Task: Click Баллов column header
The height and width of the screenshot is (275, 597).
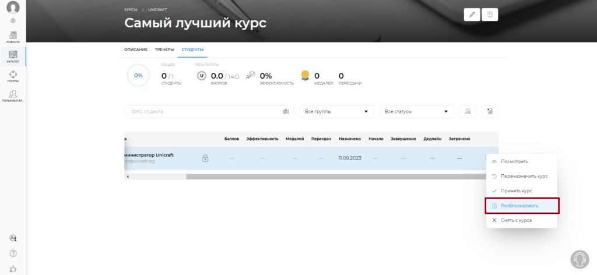Action: tap(232, 139)
